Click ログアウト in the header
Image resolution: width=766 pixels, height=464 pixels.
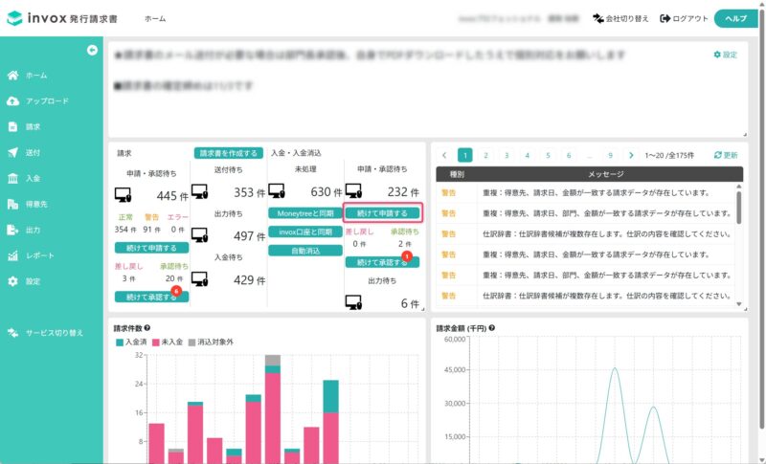(684, 18)
